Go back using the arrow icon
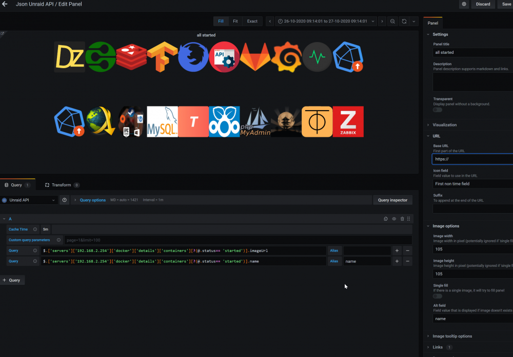 click(x=5, y=4)
